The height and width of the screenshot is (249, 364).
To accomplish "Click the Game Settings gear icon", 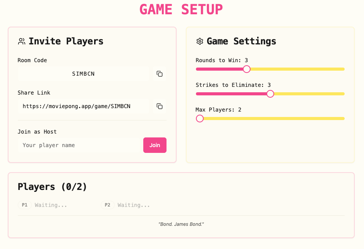I will [200, 41].
